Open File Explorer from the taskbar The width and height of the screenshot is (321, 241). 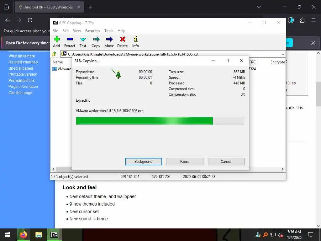(x=39, y=235)
